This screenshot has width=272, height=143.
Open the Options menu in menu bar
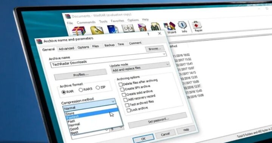pos(133,20)
